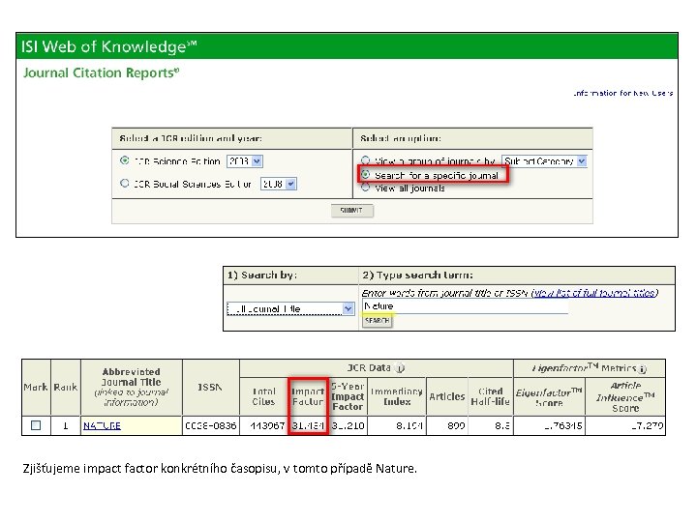This screenshot has width=697, height=522.
Task: Click the Articles count 899
Action: tap(456, 425)
